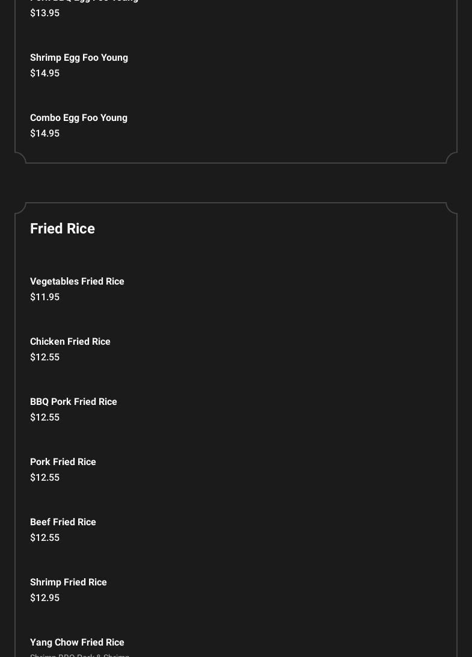472x657 pixels.
Task: Click the $13.95 price at the top
Action: click(44, 13)
